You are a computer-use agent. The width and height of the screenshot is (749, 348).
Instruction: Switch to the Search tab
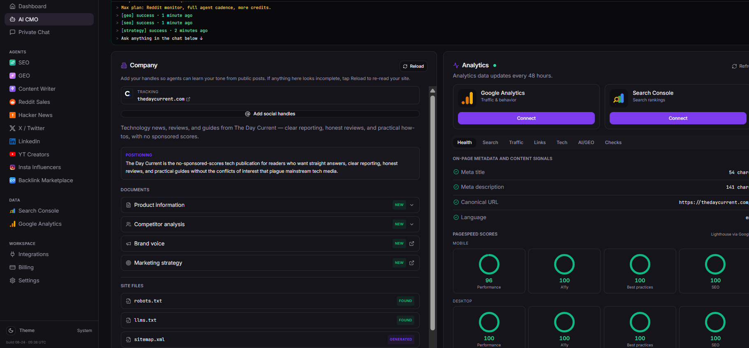490,142
